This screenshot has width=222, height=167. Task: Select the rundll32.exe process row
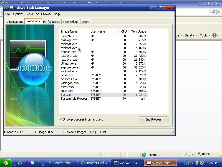[x=104, y=36]
